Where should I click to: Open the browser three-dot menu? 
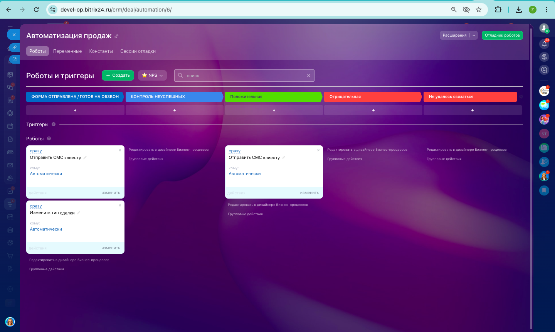click(x=547, y=10)
